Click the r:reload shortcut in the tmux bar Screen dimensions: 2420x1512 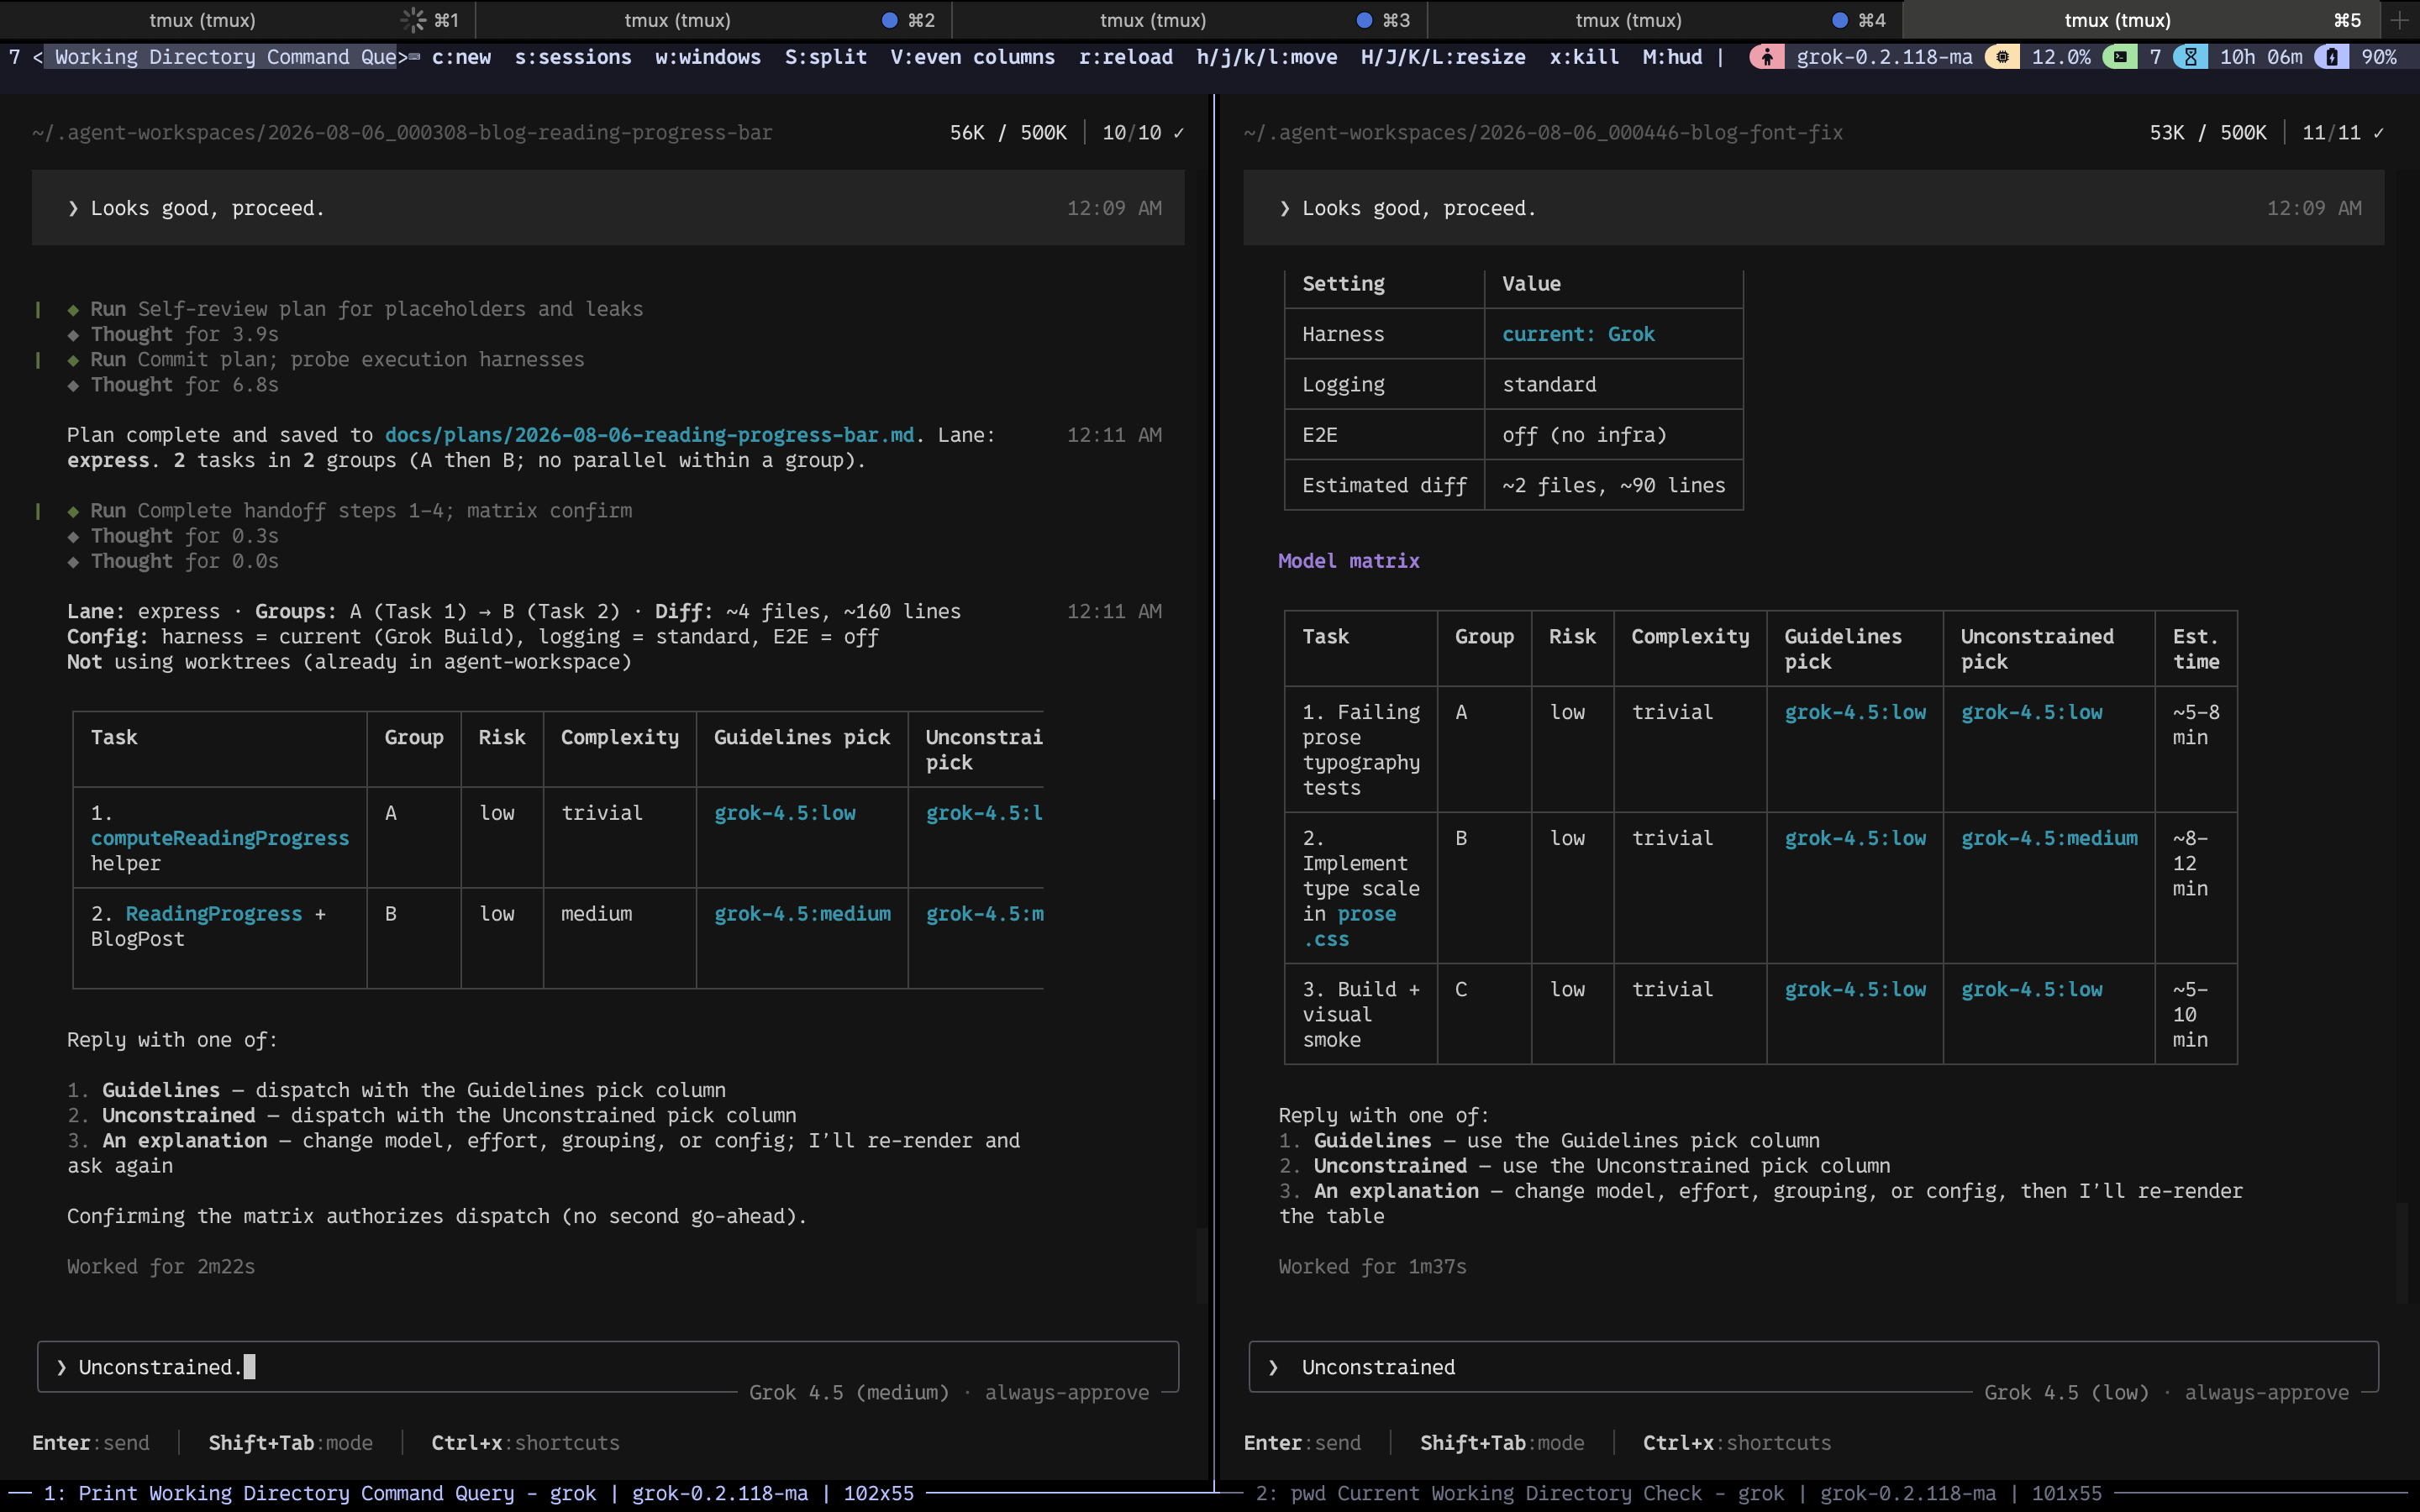point(1125,57)
